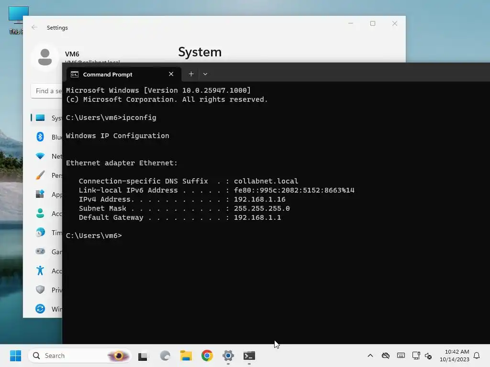
Task: Open the Privacy shield icon in Settings
Action: (x=40, y=290)
